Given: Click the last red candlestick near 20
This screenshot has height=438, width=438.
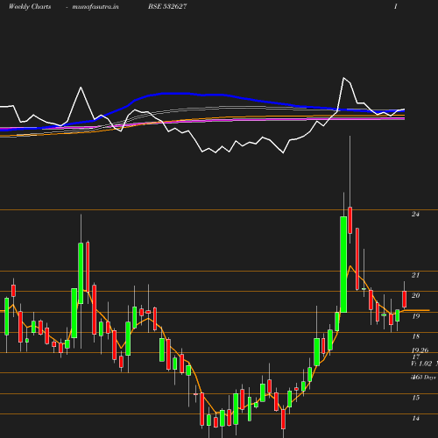Looking at the screenshot, I should click(405, 299).
